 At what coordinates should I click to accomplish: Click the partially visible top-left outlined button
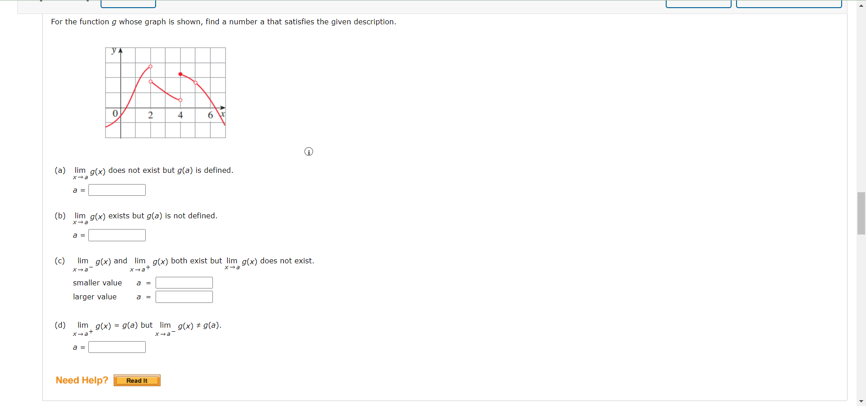coord(128,4)
